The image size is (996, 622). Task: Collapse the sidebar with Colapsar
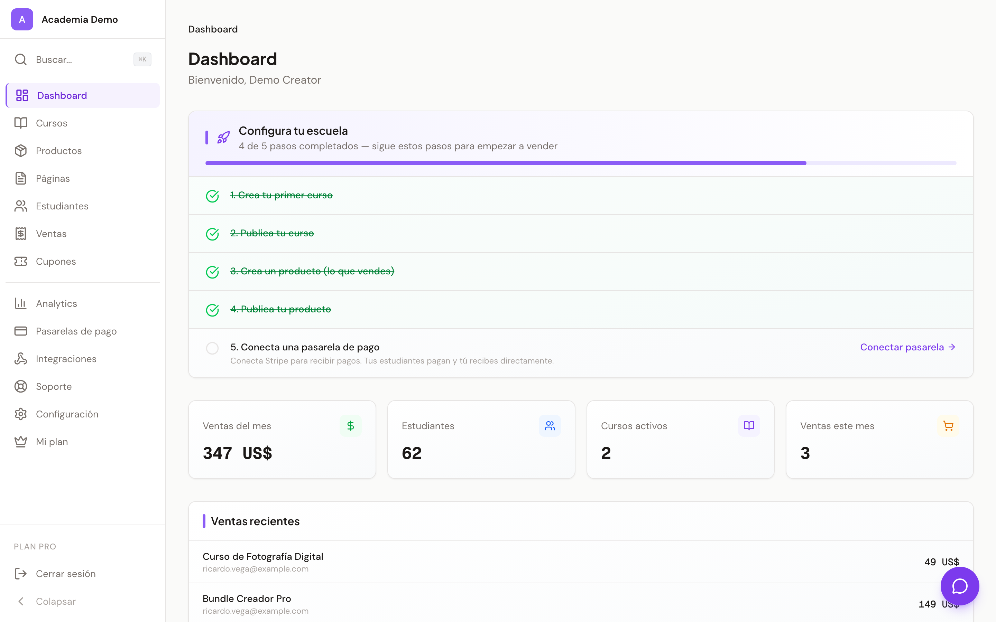coord(56,601)
